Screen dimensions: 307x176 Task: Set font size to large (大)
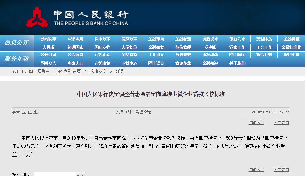click(x=24, y=112)
